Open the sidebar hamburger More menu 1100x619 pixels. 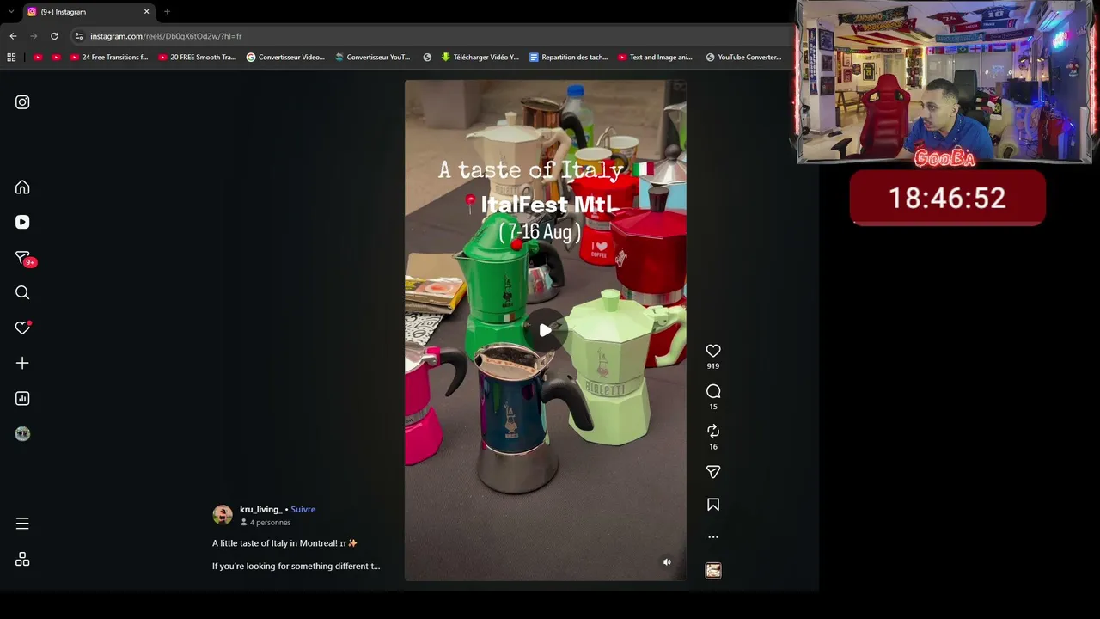pos(22,524)
